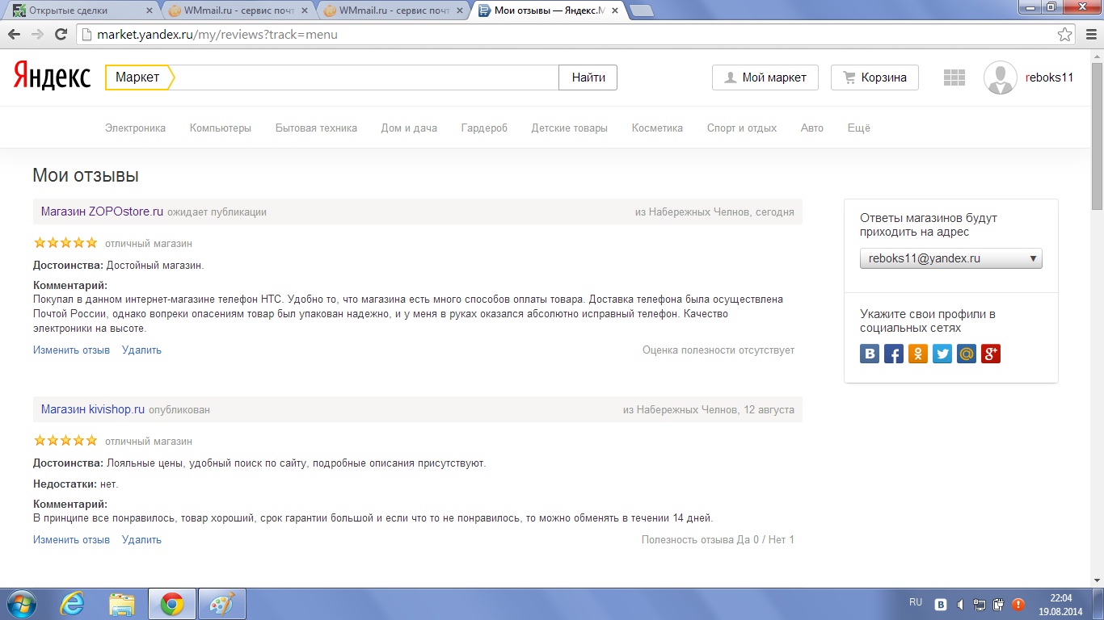Click the Show desktop strip
1104x620 pixels.
coord(1098,604)
